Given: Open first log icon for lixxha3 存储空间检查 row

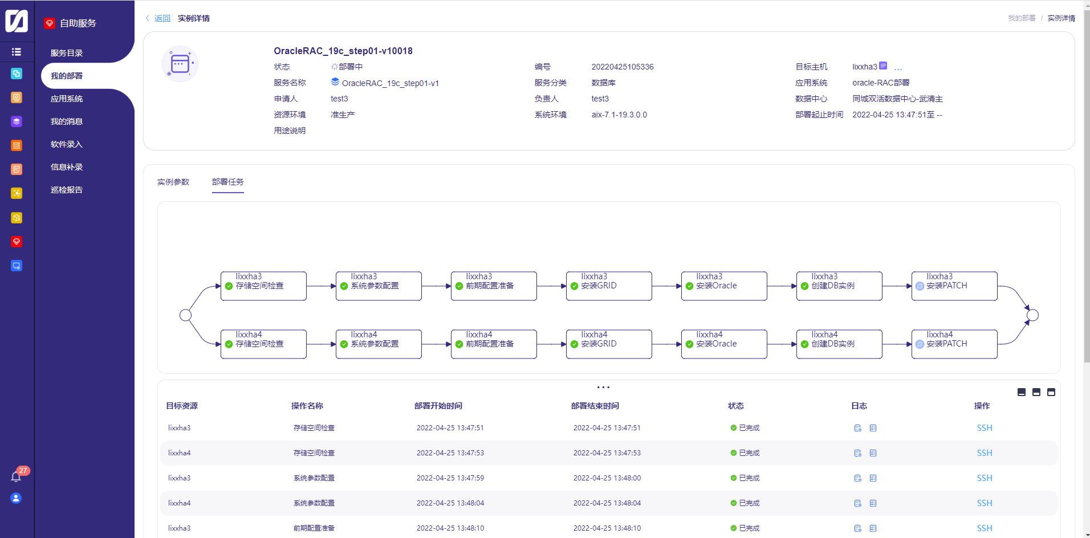Looking at the screenshot, I should click(x=857, y=428).
